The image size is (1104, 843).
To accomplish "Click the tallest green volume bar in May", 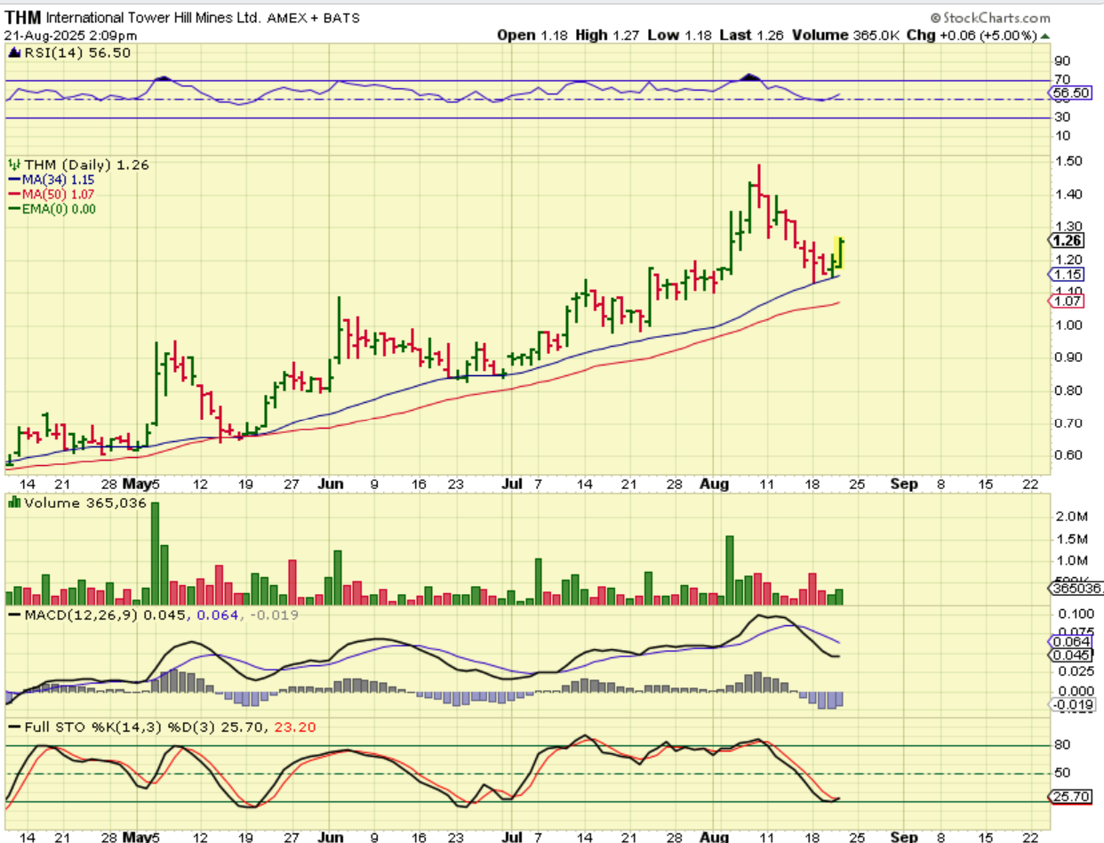I will point(155,553).
